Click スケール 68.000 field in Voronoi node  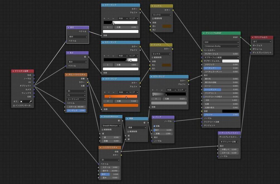tap(76, 107)
